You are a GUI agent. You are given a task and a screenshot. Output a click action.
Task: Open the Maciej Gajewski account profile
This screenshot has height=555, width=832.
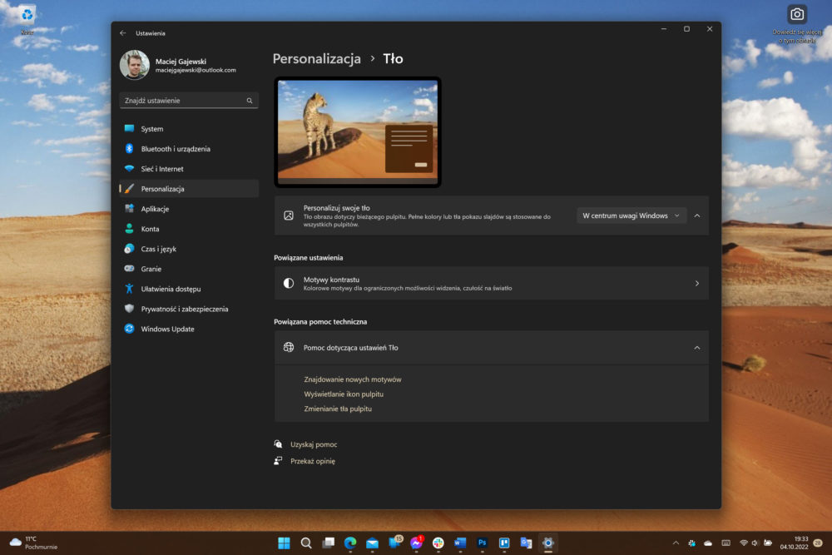pyautogui.click(x=178, y=65)
